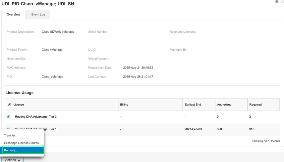Viewport: 284px width, 162px height.
Task: Click the UDI_PID dialog title text
Action: tap(39, 4)
